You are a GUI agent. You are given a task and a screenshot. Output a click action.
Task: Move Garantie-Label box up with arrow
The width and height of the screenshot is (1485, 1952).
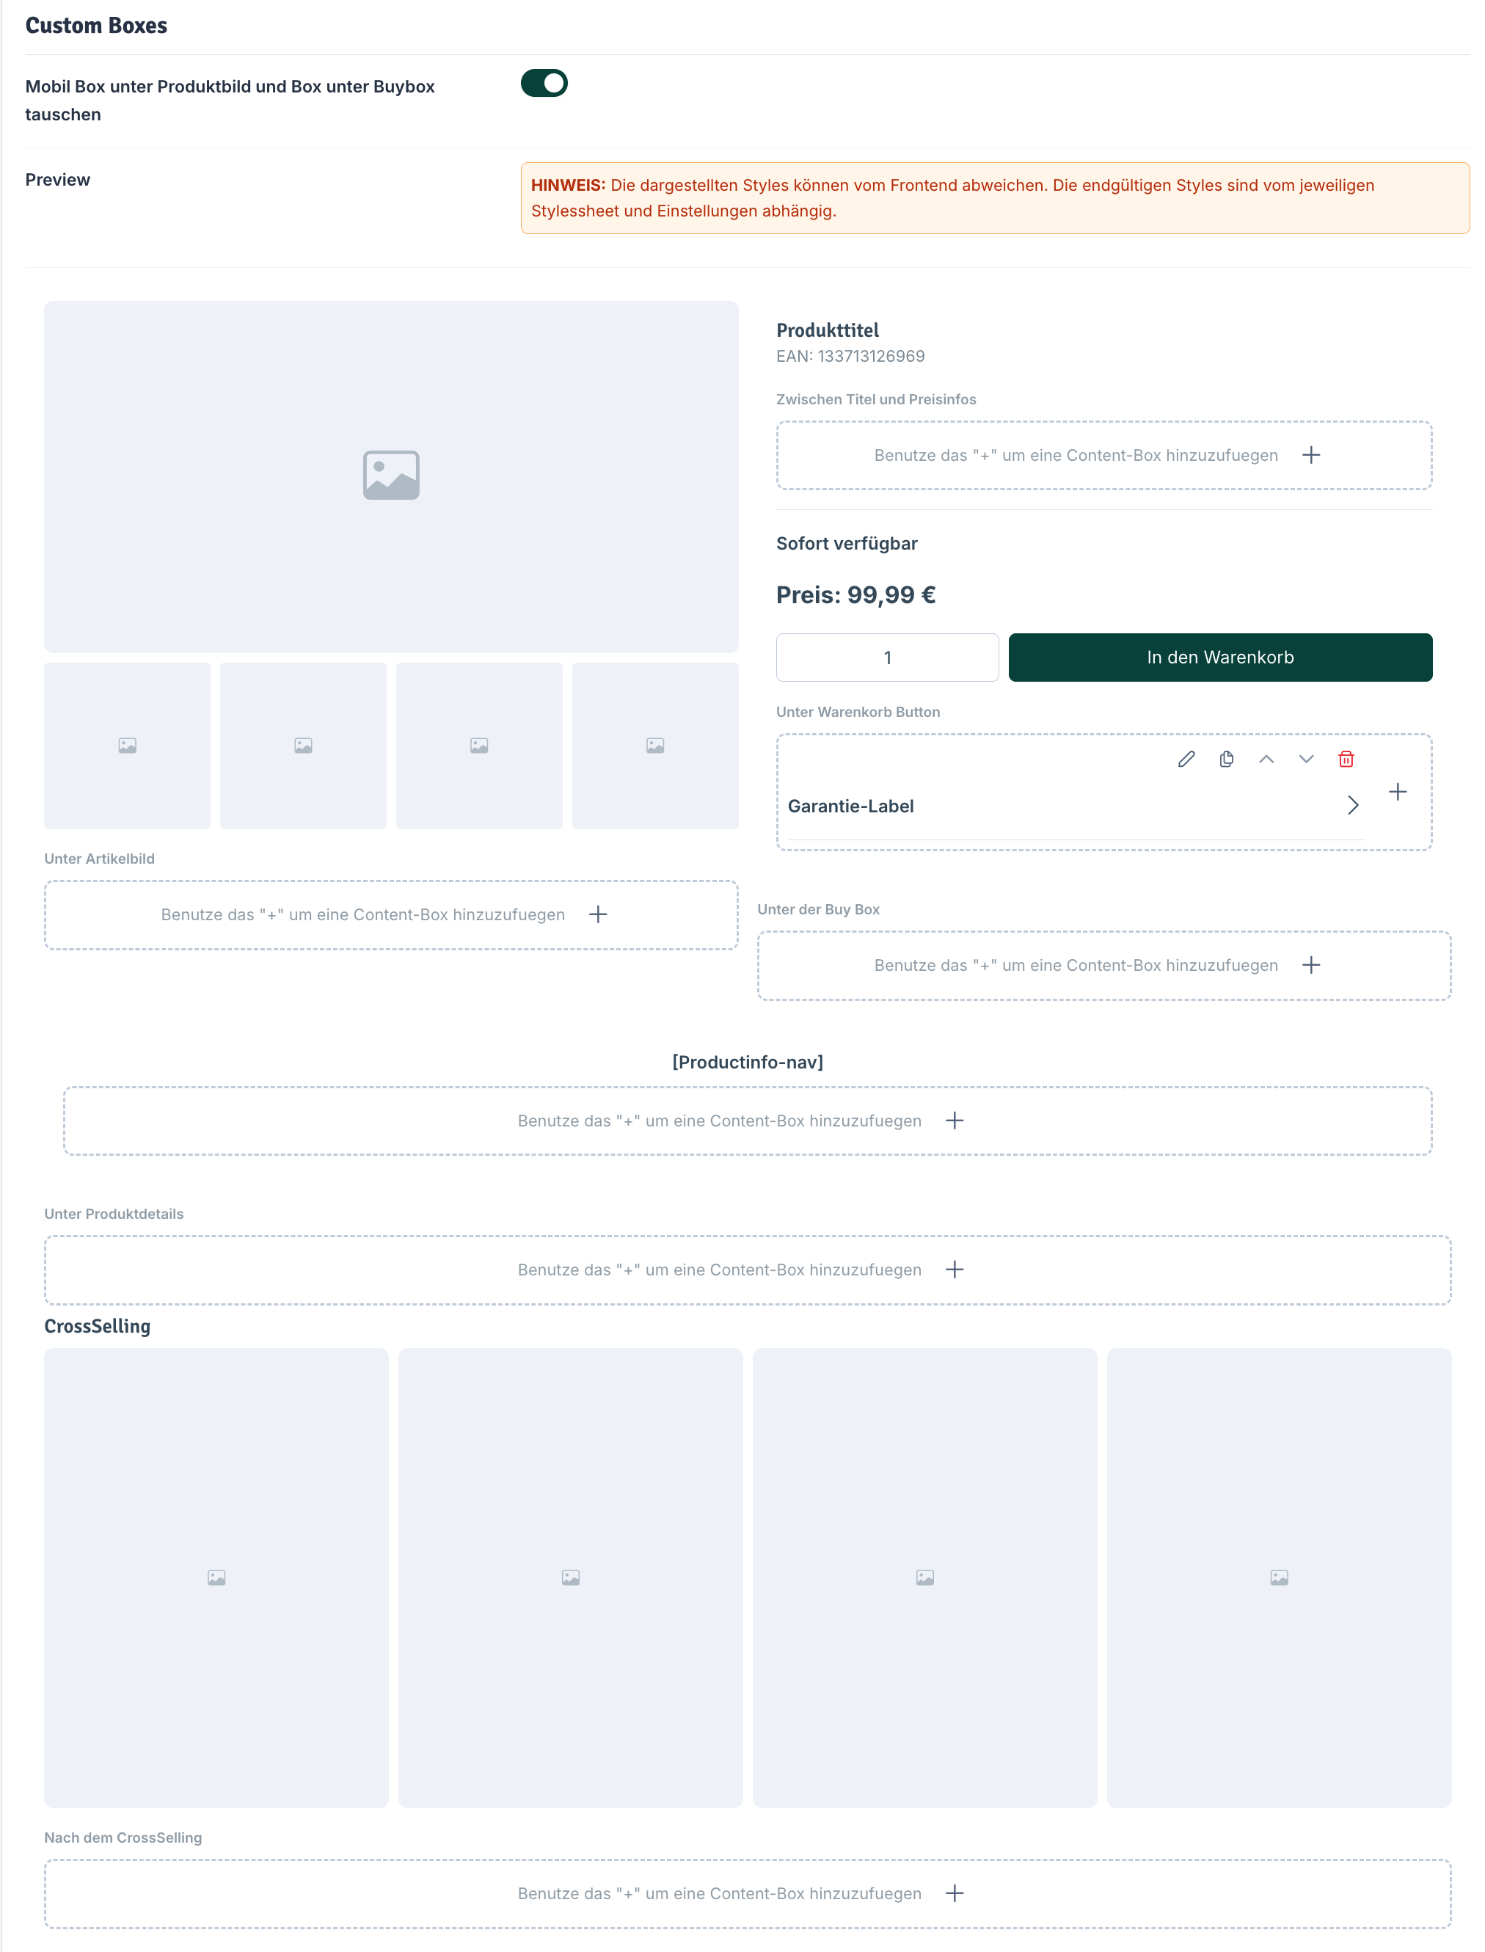[1266, 760]
